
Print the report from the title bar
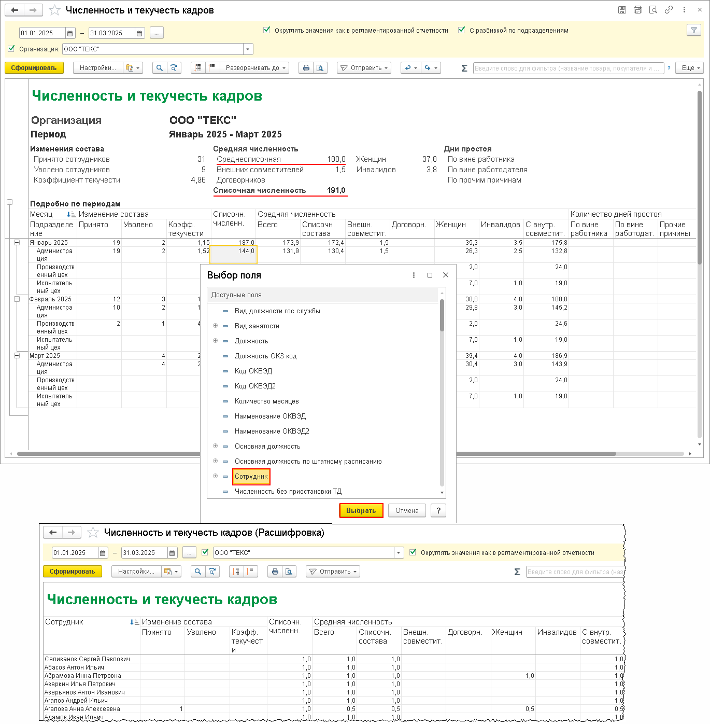point(638,10)
